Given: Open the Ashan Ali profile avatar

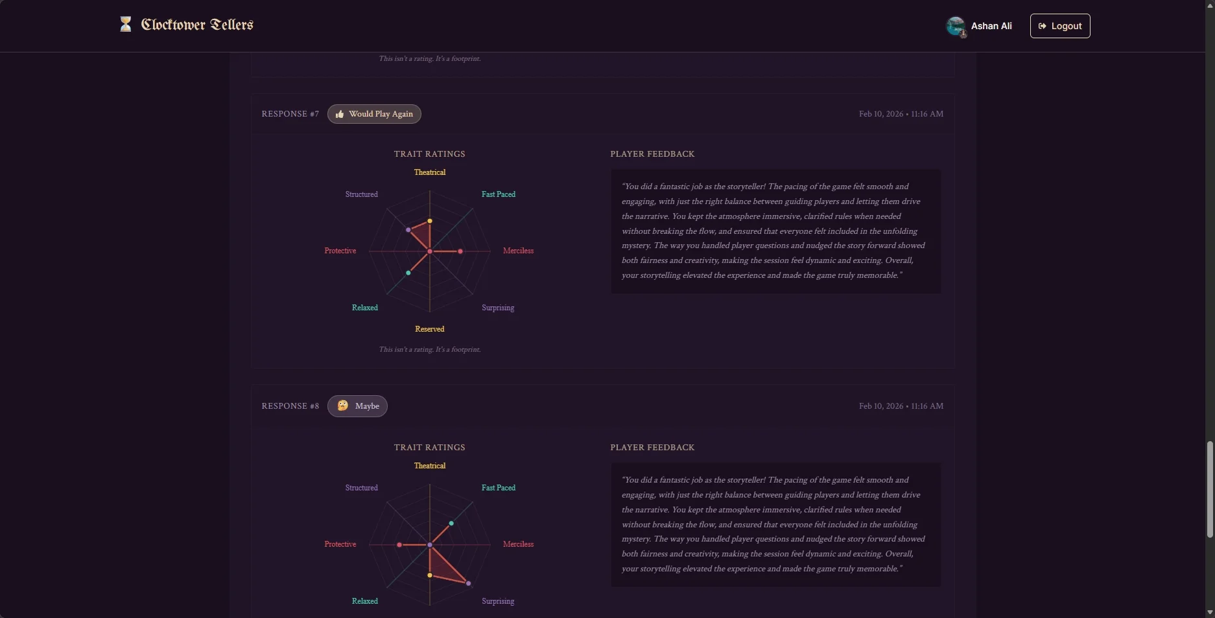Looking at the screenshot, I should 956,26.
